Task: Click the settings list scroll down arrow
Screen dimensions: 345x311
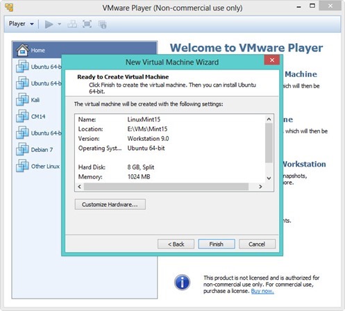Action: tap(269, 178)
